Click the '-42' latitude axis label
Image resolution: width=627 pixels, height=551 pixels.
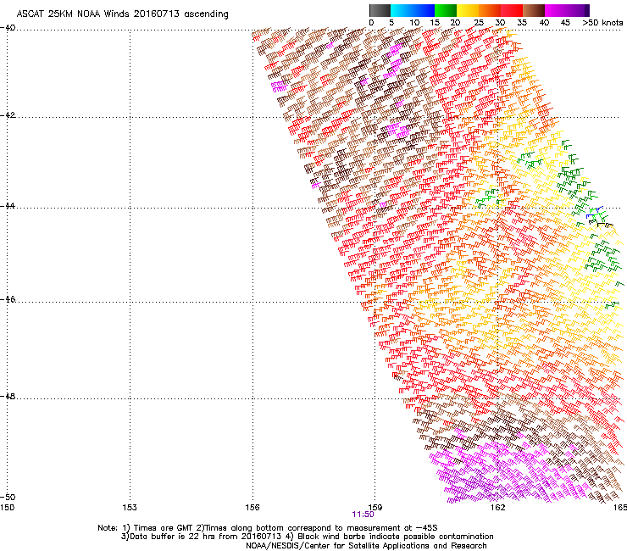[x=8, y=115]
